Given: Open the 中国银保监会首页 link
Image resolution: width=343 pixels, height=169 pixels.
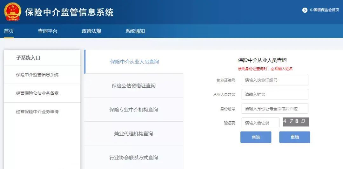Looking at the screenshot, I should (324, 10).
